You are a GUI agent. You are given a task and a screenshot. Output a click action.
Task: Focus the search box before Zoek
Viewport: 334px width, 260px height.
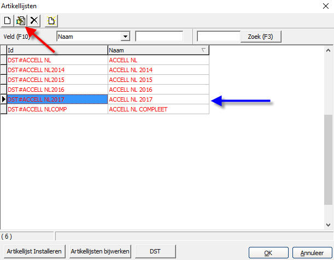[x=219, y=37]
